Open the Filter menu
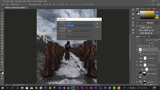 tap(28, 1)
